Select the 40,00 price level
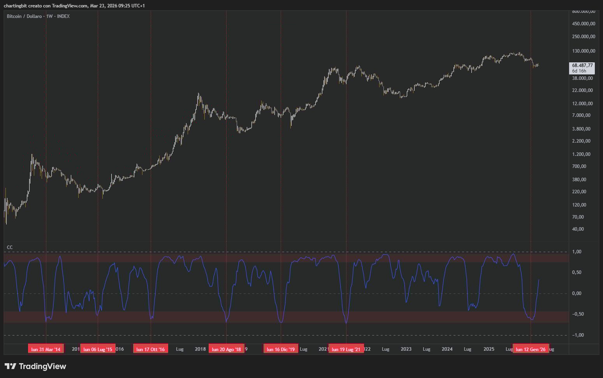Viewport: 603px width, 378px height. coord(578,229)
